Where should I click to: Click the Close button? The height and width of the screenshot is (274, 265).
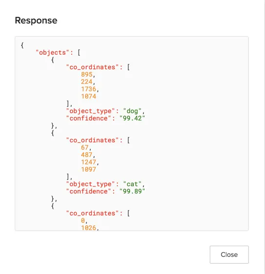pos(229,254)
